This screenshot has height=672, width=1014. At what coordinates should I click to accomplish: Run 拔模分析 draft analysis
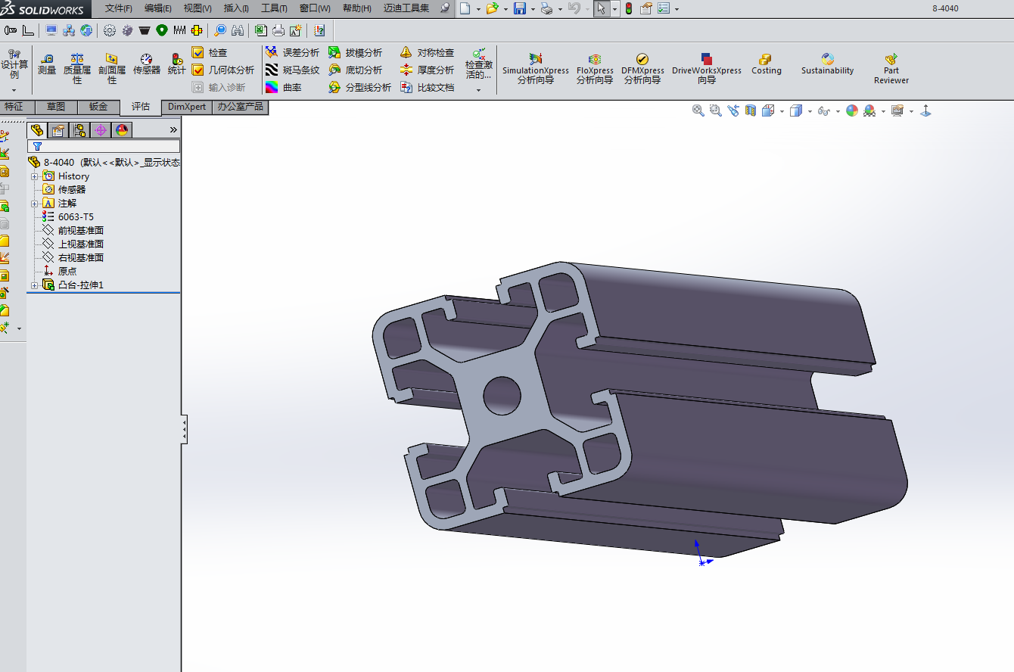[x=355, y=52]
